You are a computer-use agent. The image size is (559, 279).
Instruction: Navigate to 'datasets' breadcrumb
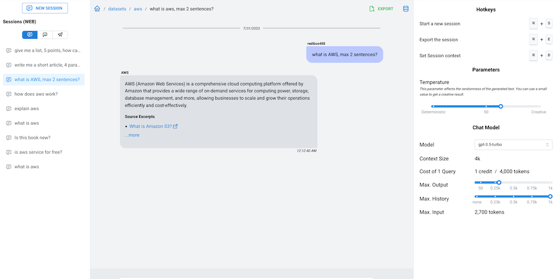point(117,9)
